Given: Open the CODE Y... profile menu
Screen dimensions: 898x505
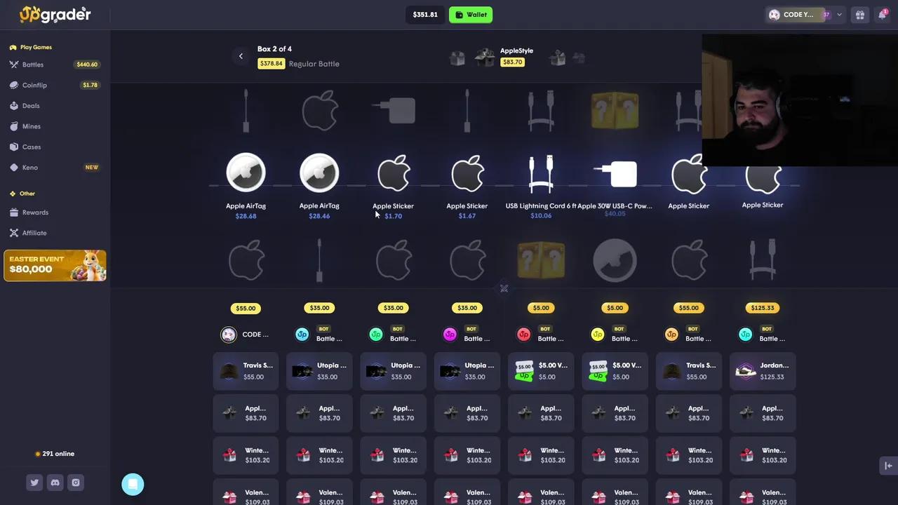Looking at the screenshot, I should coord(797,15).
